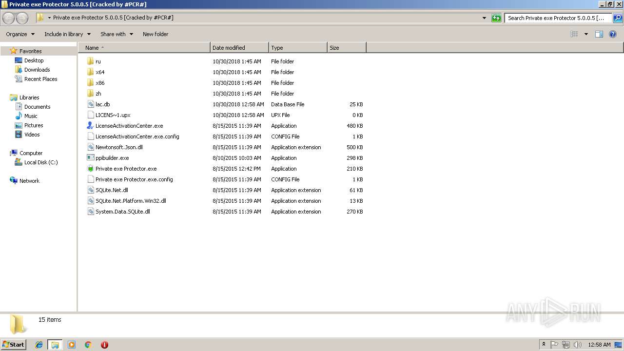Image resolution: width=624 pixels, height=351 pixels.
Task: Click the red Opera taskbar icon
Action: click(x=104, y=345)
